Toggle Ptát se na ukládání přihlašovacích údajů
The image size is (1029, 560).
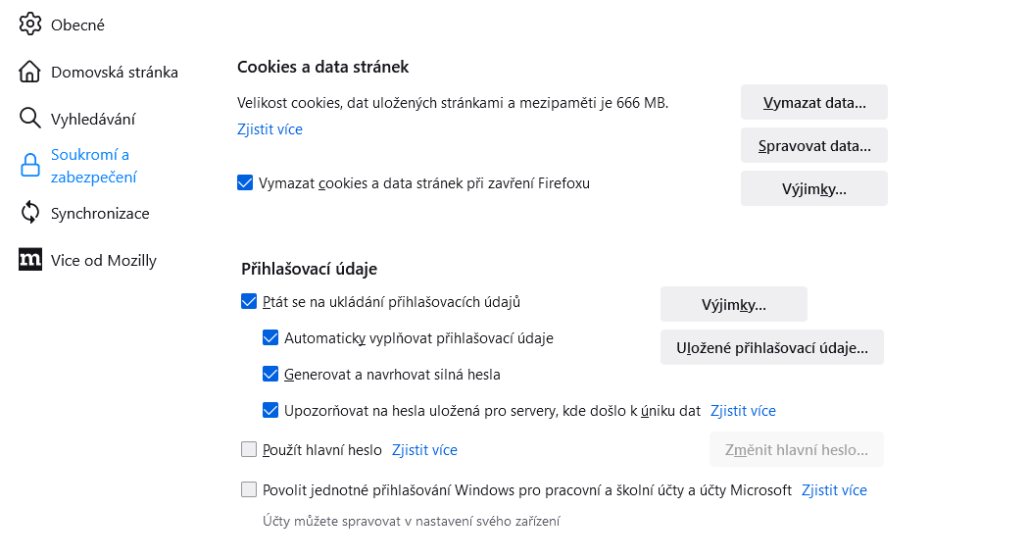click(249, 302)
